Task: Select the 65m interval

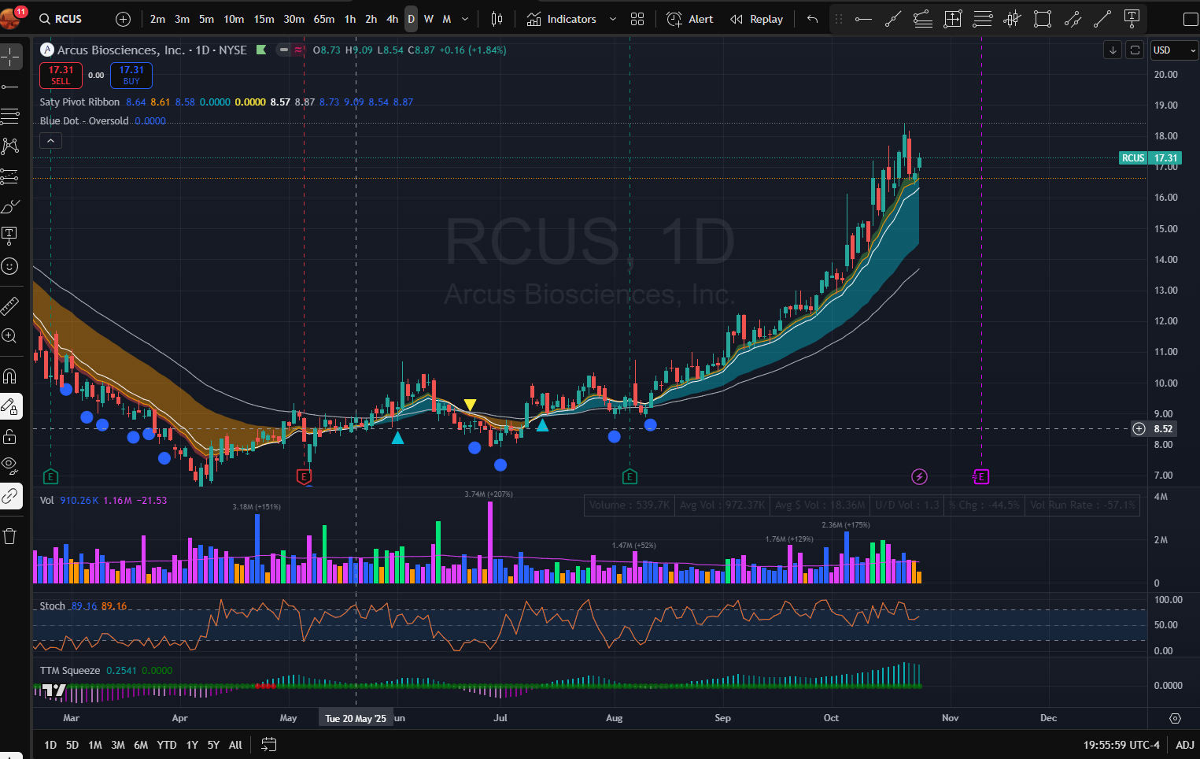Action: (324, 19)
